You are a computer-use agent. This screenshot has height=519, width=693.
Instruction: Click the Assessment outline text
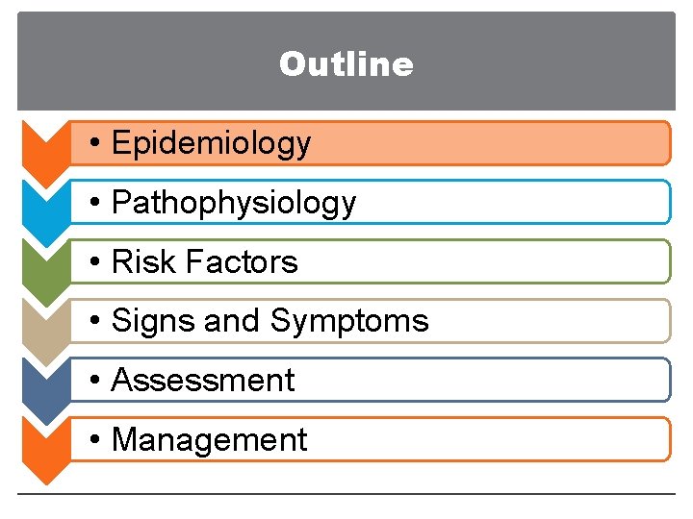(203, 381)
